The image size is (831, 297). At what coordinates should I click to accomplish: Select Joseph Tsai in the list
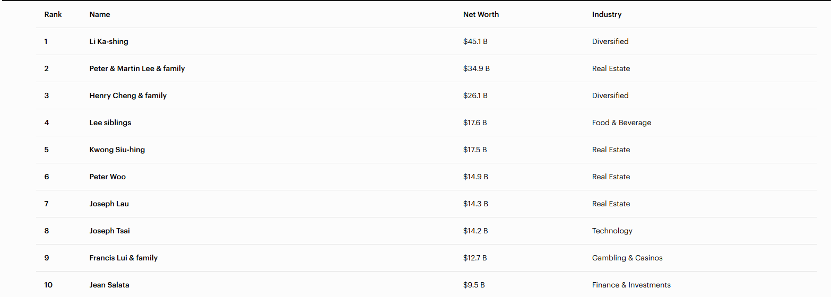click(110, 231)
